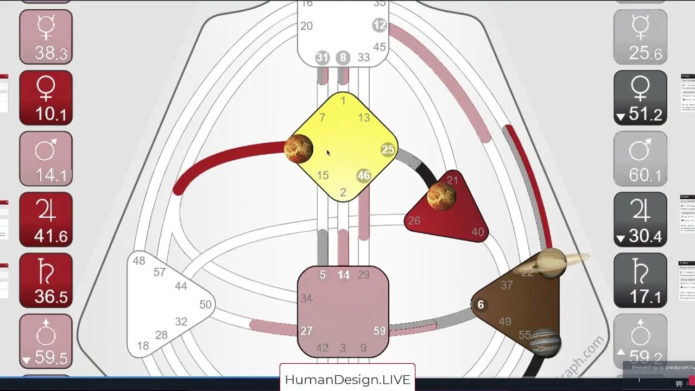Click gate 26 on heart center

tap(414, 220)
